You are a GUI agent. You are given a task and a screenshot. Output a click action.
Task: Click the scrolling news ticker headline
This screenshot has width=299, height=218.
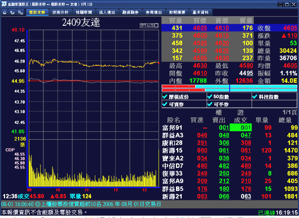point(81,204)
